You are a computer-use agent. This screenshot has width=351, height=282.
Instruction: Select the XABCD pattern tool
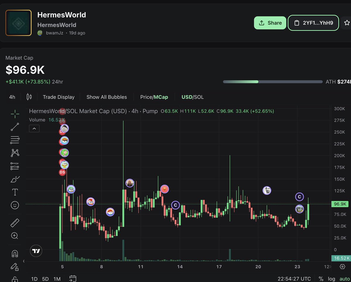[x=15, y=153]
